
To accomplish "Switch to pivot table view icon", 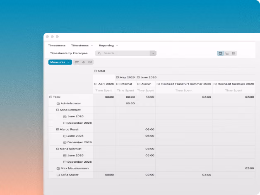I will [x=220, y=53].
